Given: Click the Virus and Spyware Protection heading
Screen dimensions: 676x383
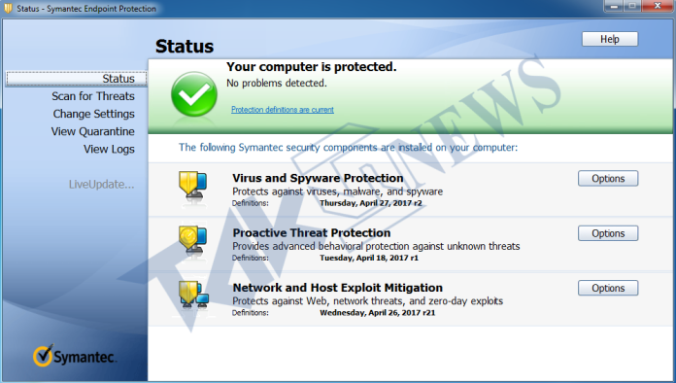Looking at the screenshot, I should click(x=318, y=178).
